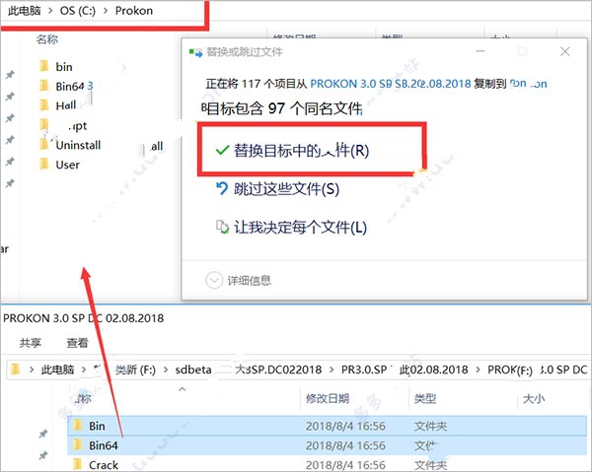Screen dimensions: 592x472
Task: Click bin folder icon in Prokon window
Action: pos(44,66)
